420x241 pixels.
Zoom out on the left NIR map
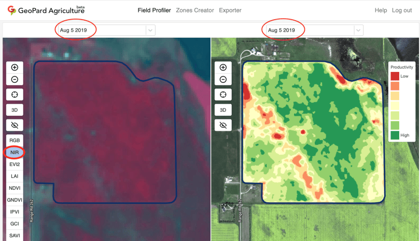[15, 79]
